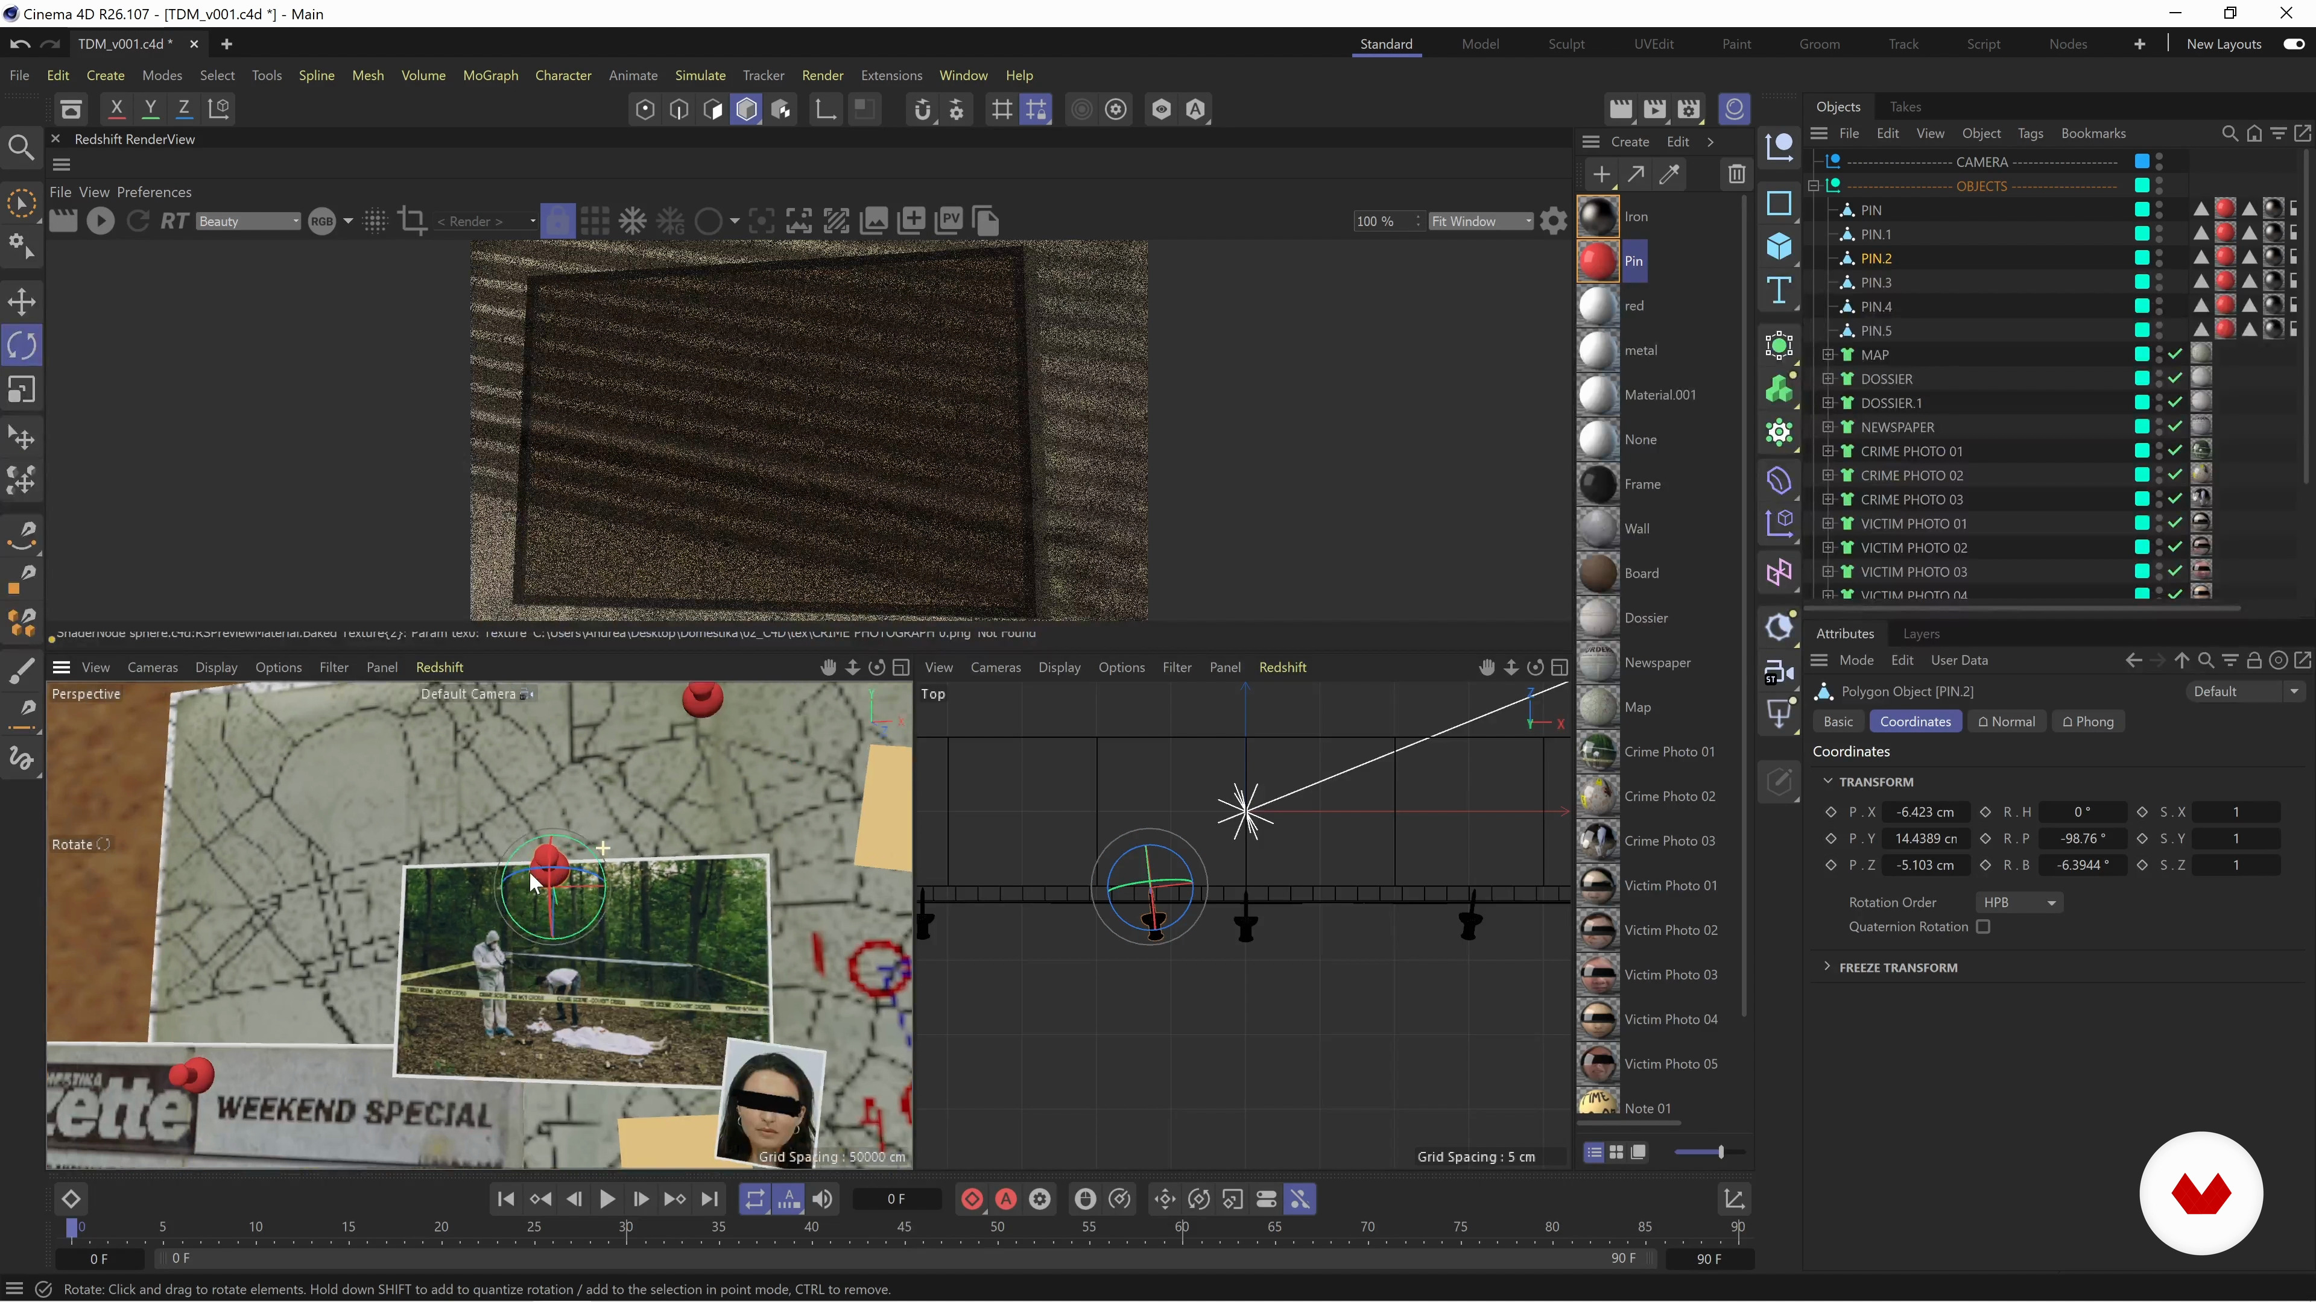
Task: Start Redshift render play button
Action: click(x=101, y=221)
